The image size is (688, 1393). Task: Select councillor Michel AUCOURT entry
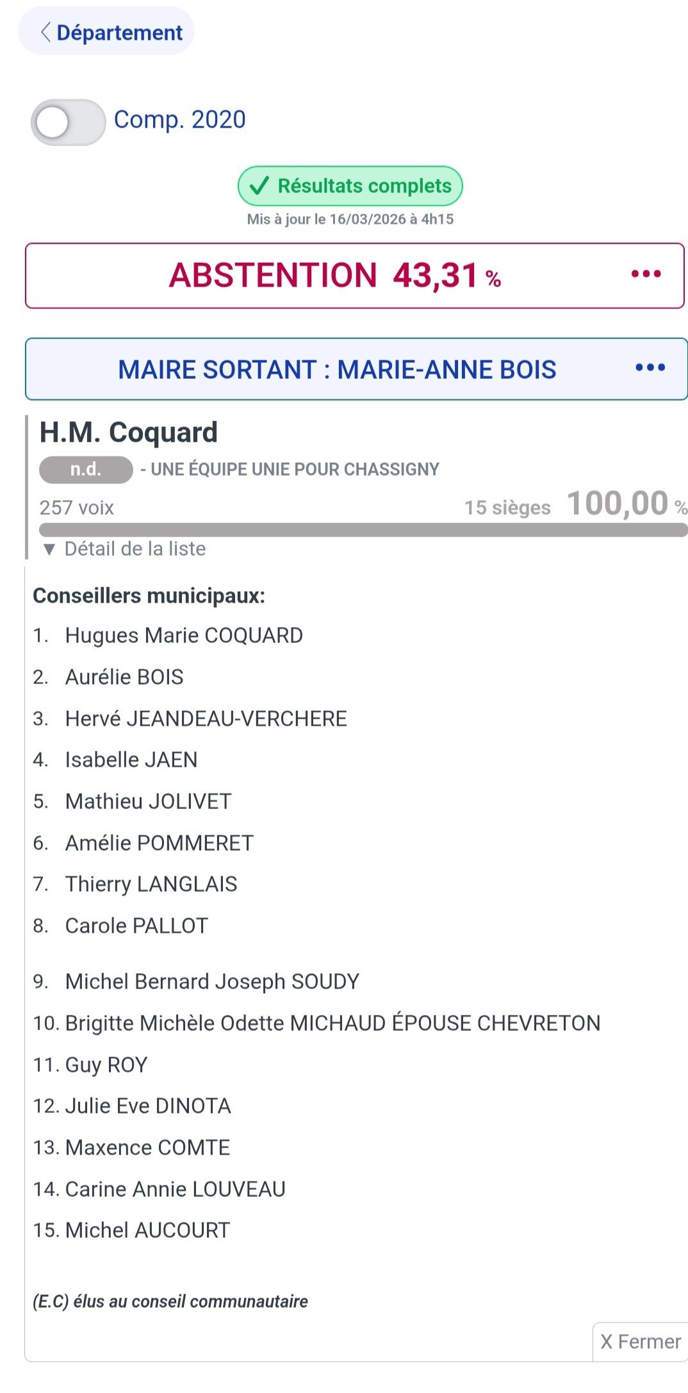coord(147,1230)
